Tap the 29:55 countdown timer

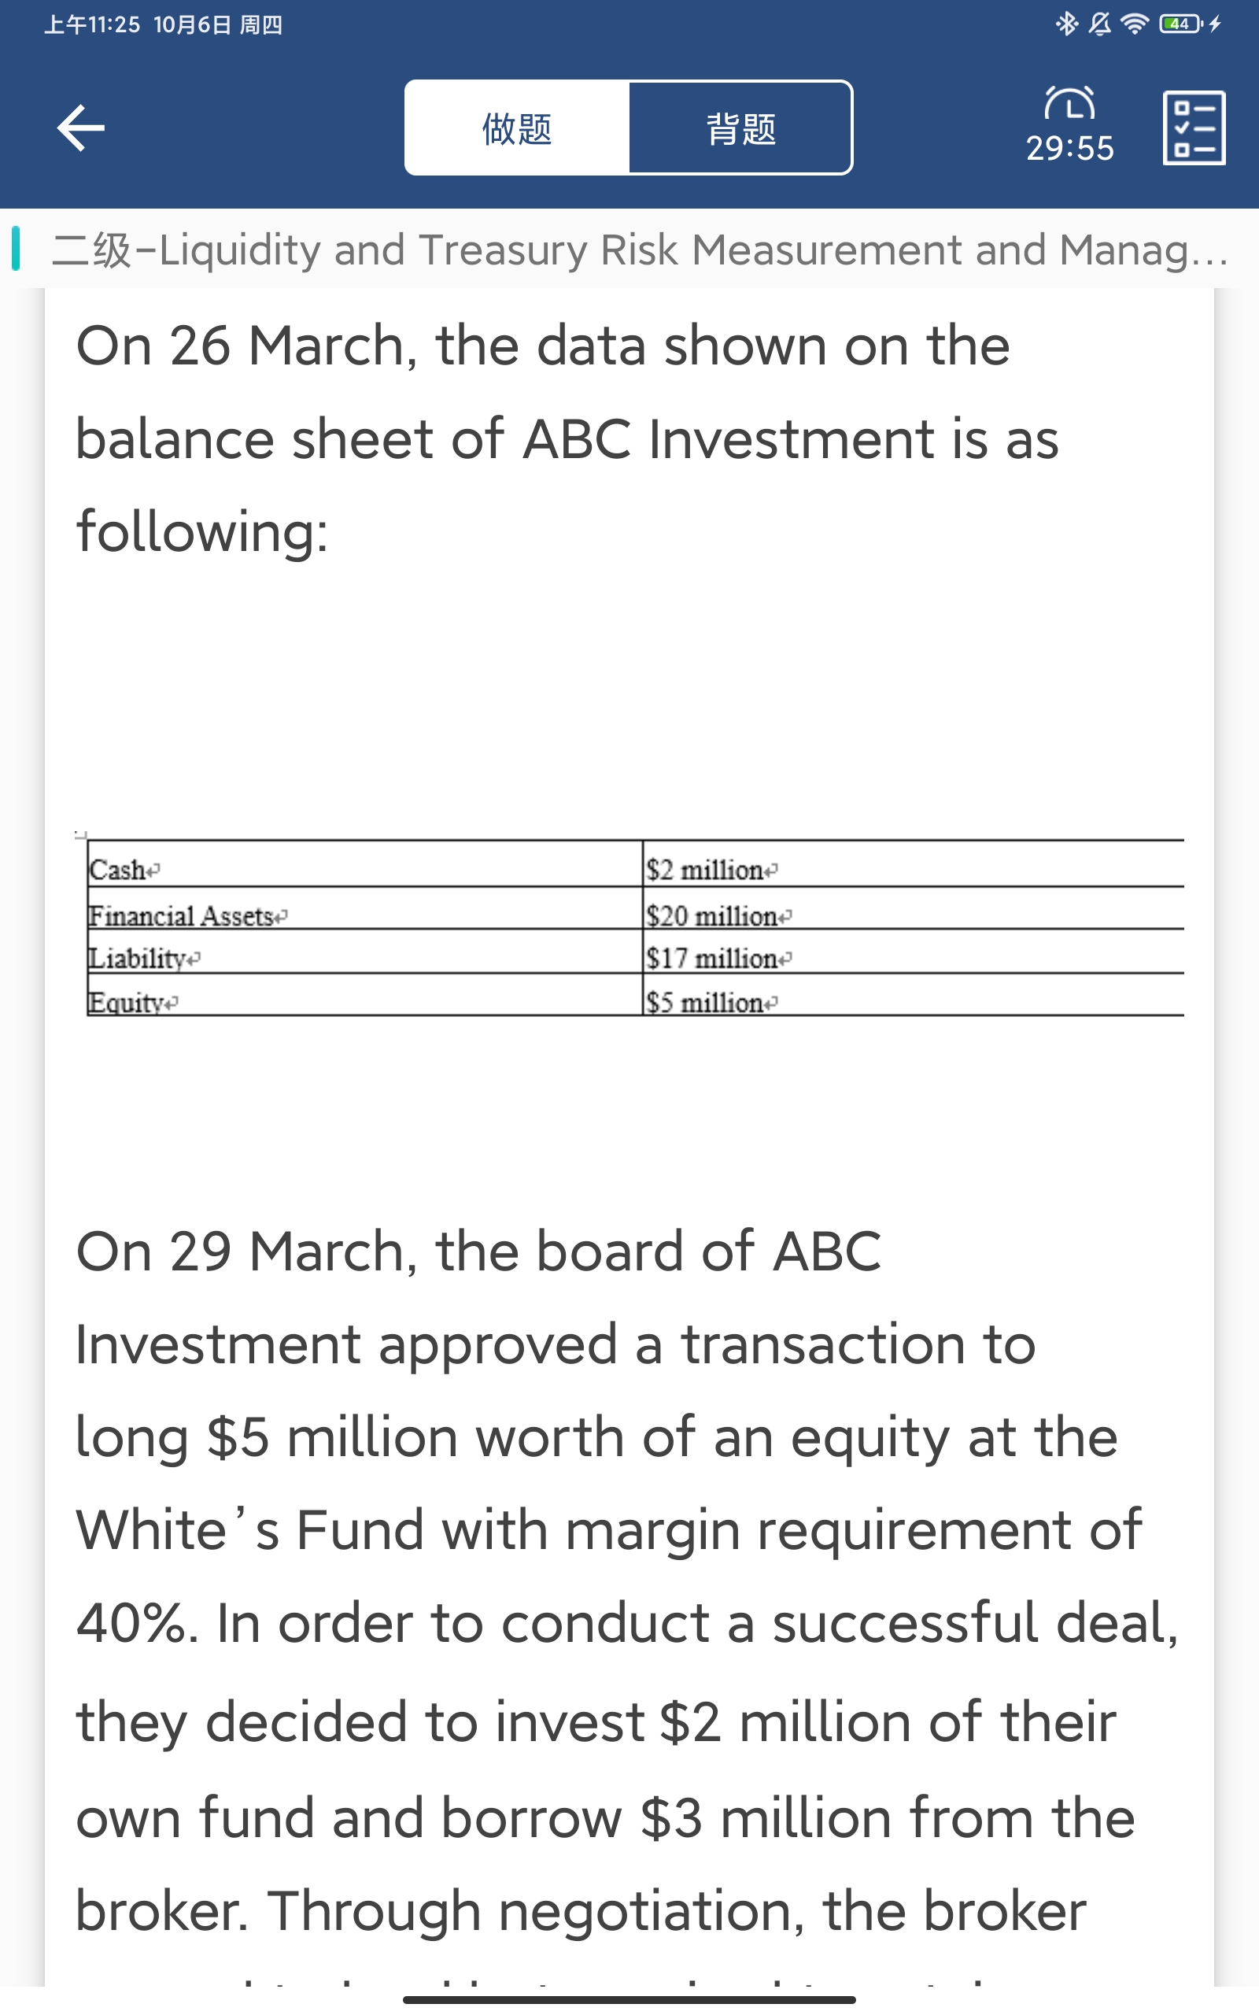coord(1069,148)
